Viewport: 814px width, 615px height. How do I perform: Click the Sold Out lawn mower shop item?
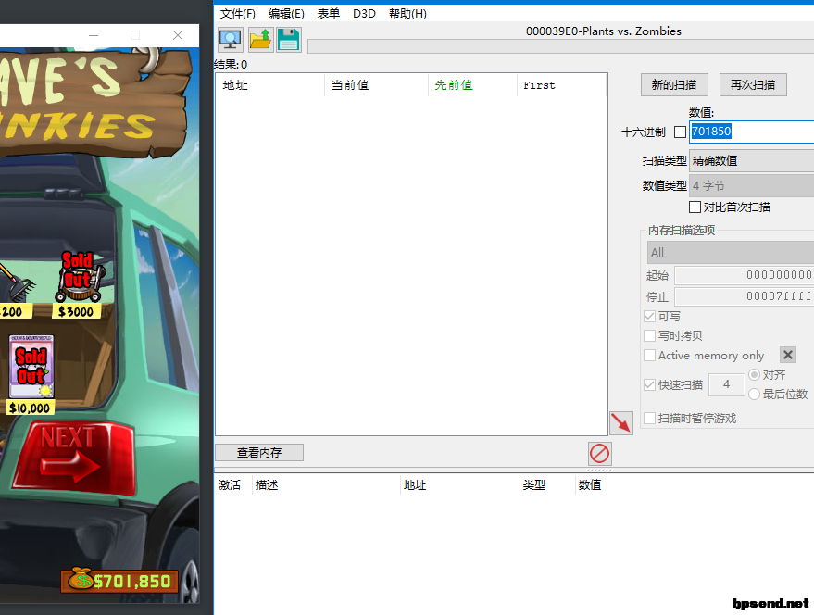[79, 277]
